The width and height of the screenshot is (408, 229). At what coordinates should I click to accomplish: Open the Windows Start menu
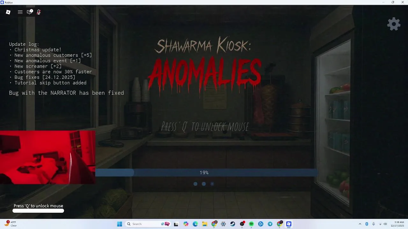point(120,224)
